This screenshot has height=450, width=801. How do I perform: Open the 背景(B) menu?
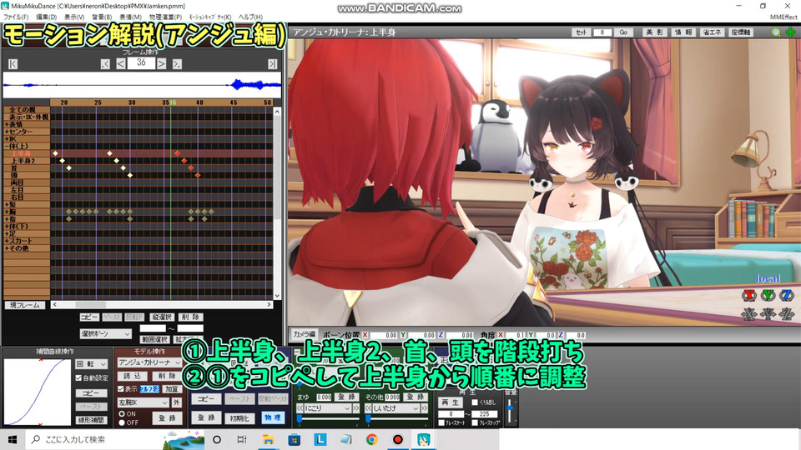[x=102, y=17]
